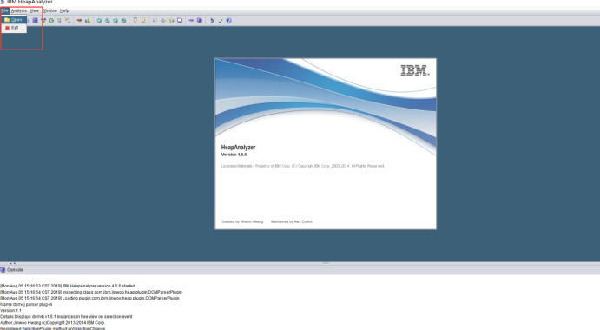Image resolution: width=600 pixels, height=330 pixels.
Task: Click the yellow funnel-shaped toolbar icon
Action: (135, 21)
